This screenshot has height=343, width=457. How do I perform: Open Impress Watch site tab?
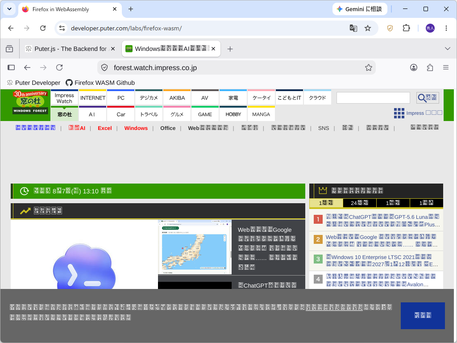point(64,98)
